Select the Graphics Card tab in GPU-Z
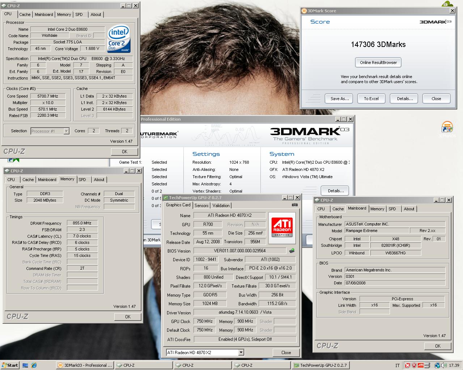 click(178, 205)
